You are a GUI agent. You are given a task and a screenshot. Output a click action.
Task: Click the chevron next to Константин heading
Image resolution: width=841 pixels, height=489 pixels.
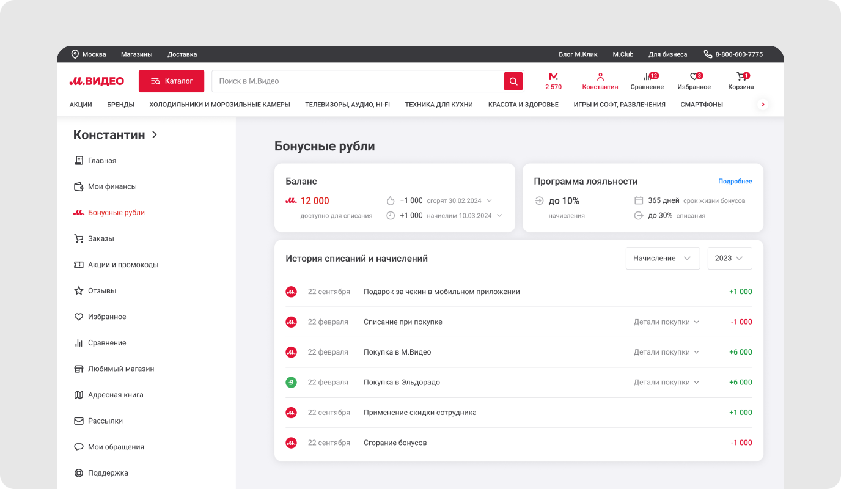click(x=155, y=135)
